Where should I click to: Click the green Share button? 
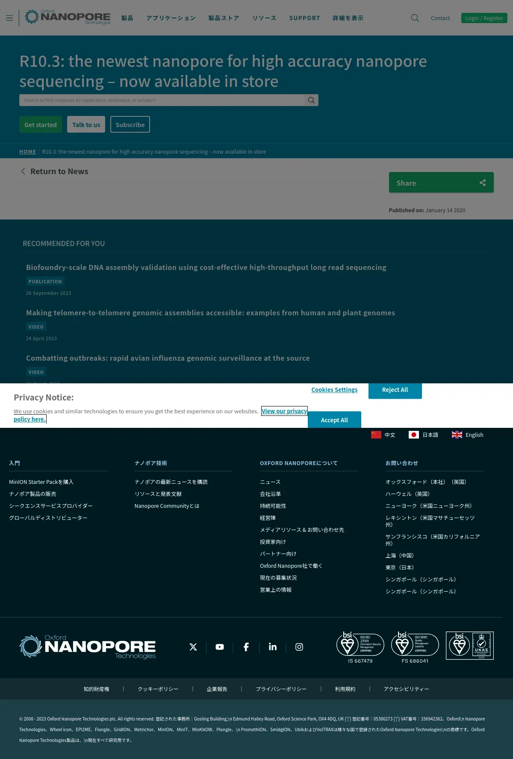click(441, 182)
